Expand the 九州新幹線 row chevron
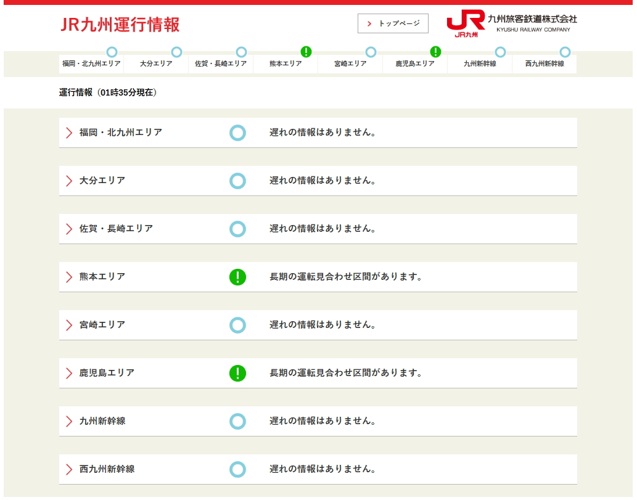Screen dimensions: 637x500 pos(69,421)
